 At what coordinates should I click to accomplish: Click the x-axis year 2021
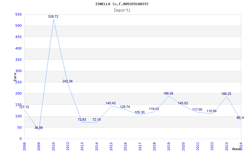tap(198, 147)
